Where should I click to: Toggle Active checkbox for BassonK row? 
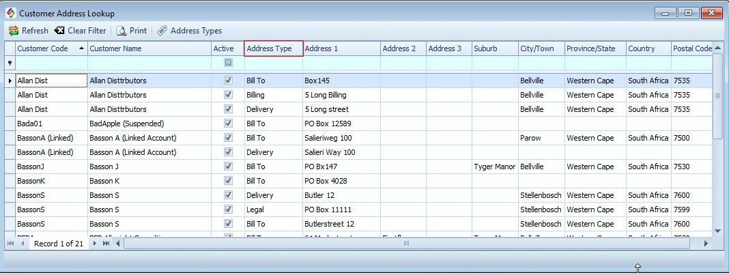pyautogui.click(x=228, y=181)
